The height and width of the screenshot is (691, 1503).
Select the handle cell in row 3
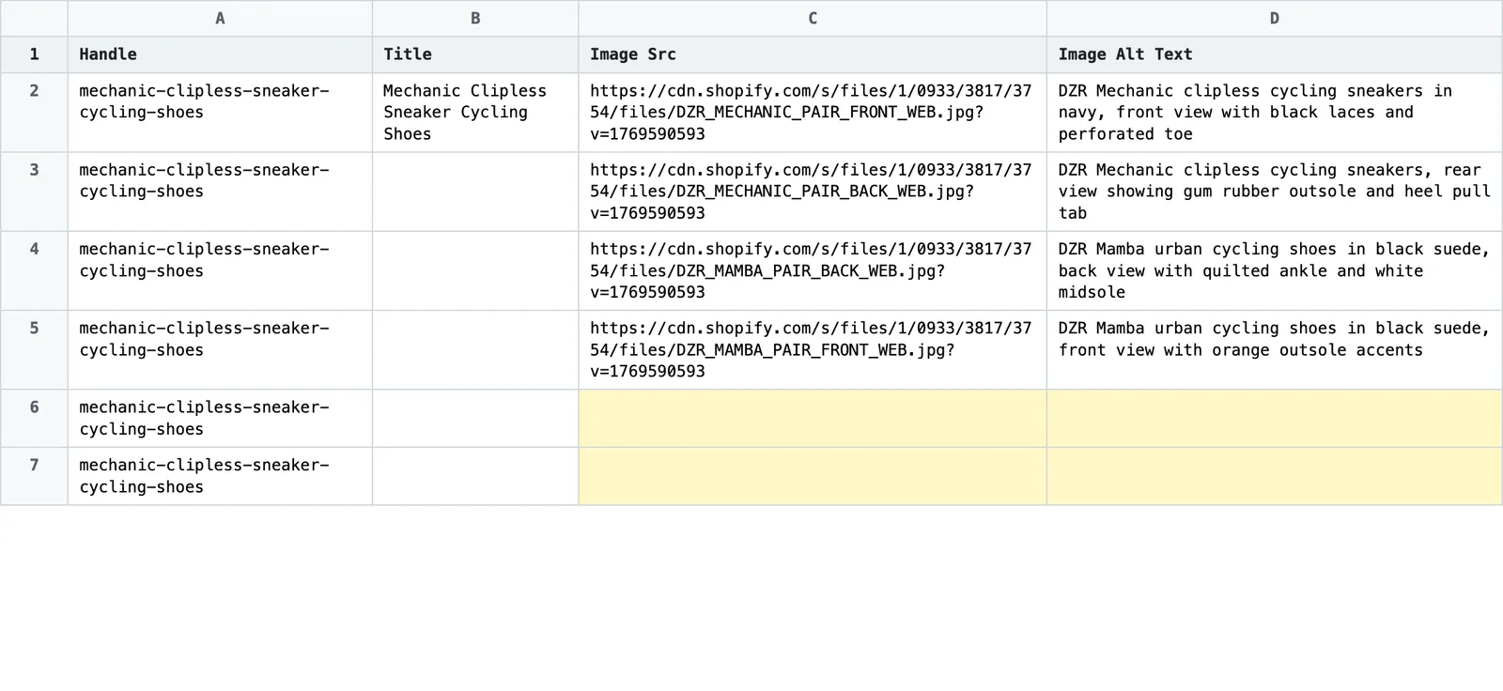(220, 192)
